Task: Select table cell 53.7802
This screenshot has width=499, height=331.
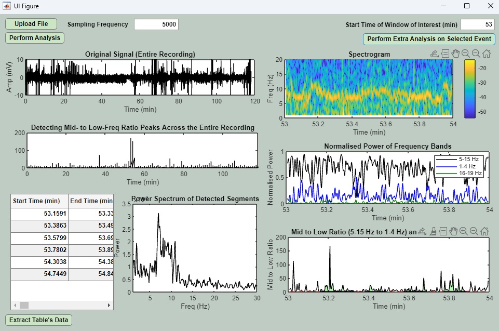Action: tap(39, 250)
